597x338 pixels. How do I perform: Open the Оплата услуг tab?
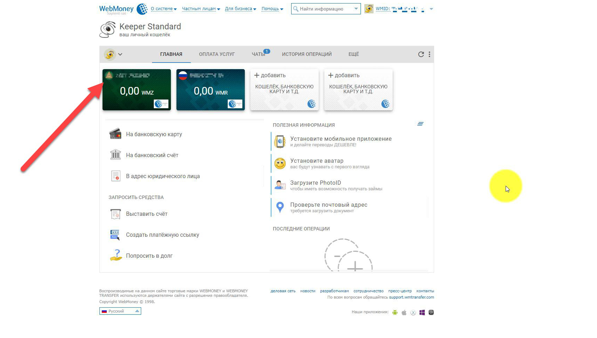(x=217, y=54)
